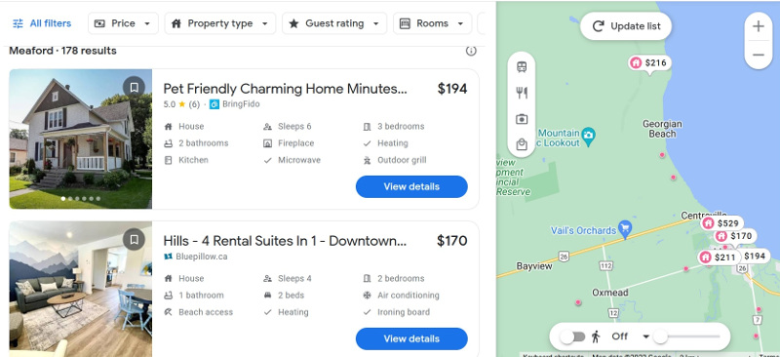
Task: Select the $216 map price marker
Action: (649, 62)
